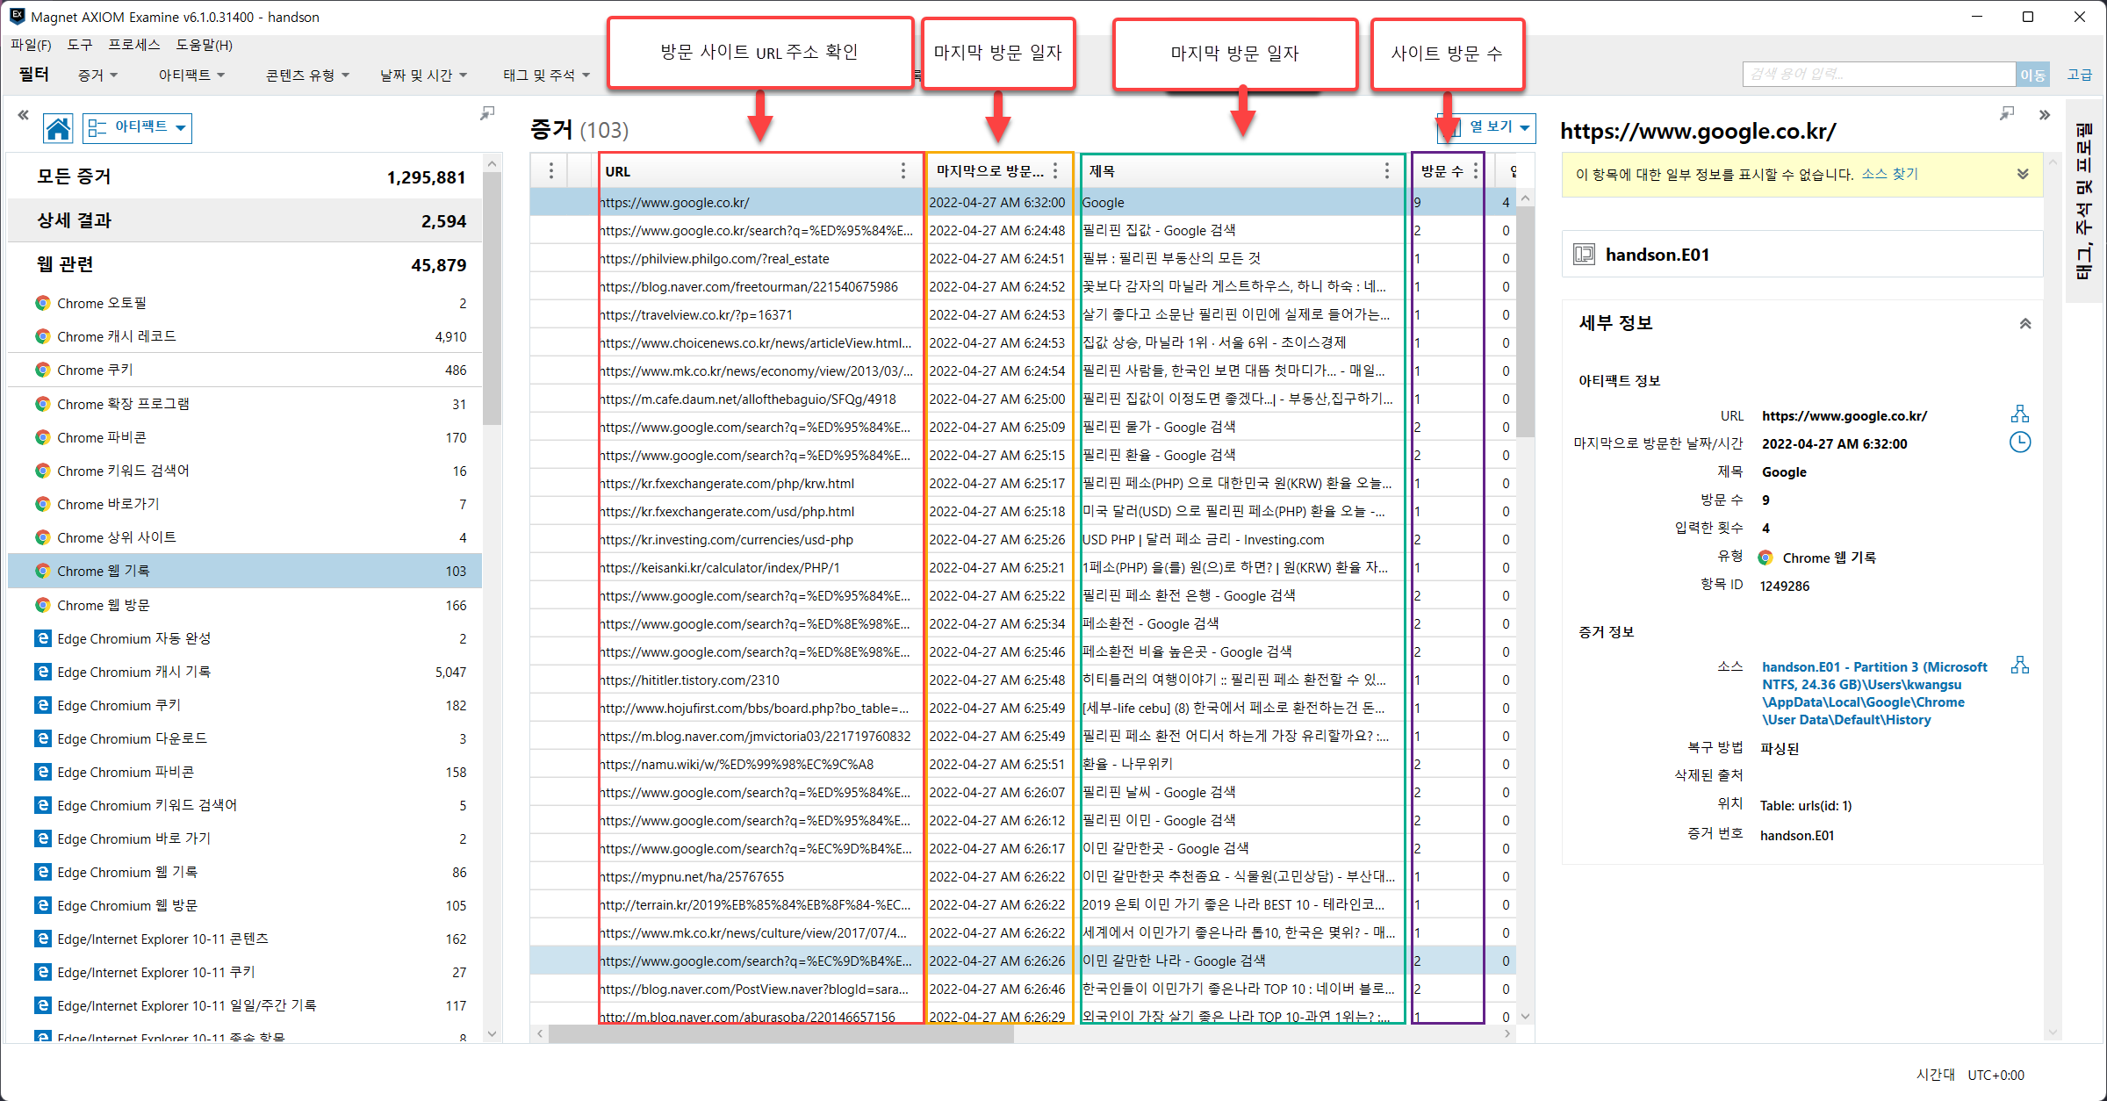
Task: Select the namu.wiki URL row
Action: click(1023, 764)
